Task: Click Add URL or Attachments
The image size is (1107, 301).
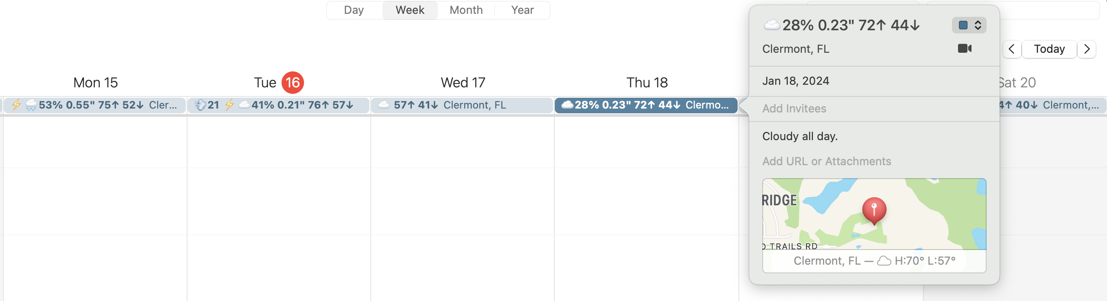Action: [x=826, y=161]
